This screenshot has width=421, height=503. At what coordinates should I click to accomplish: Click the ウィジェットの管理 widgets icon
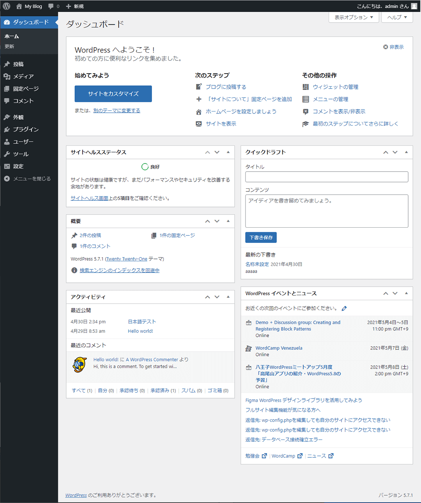pos(306,87)
